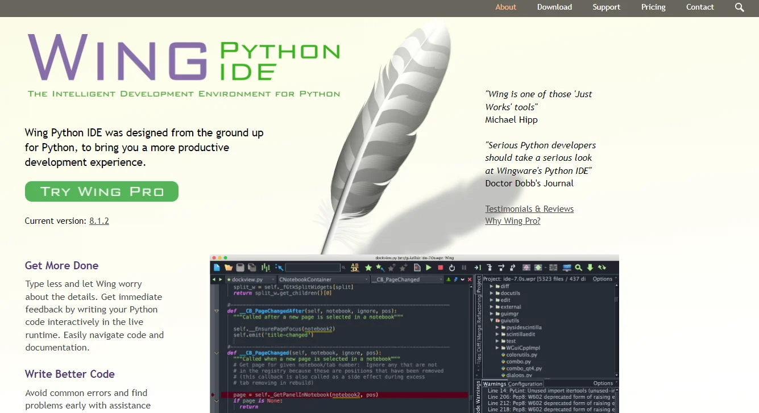
Task: Switch to the Configuration tab
Action: [525, 384]
